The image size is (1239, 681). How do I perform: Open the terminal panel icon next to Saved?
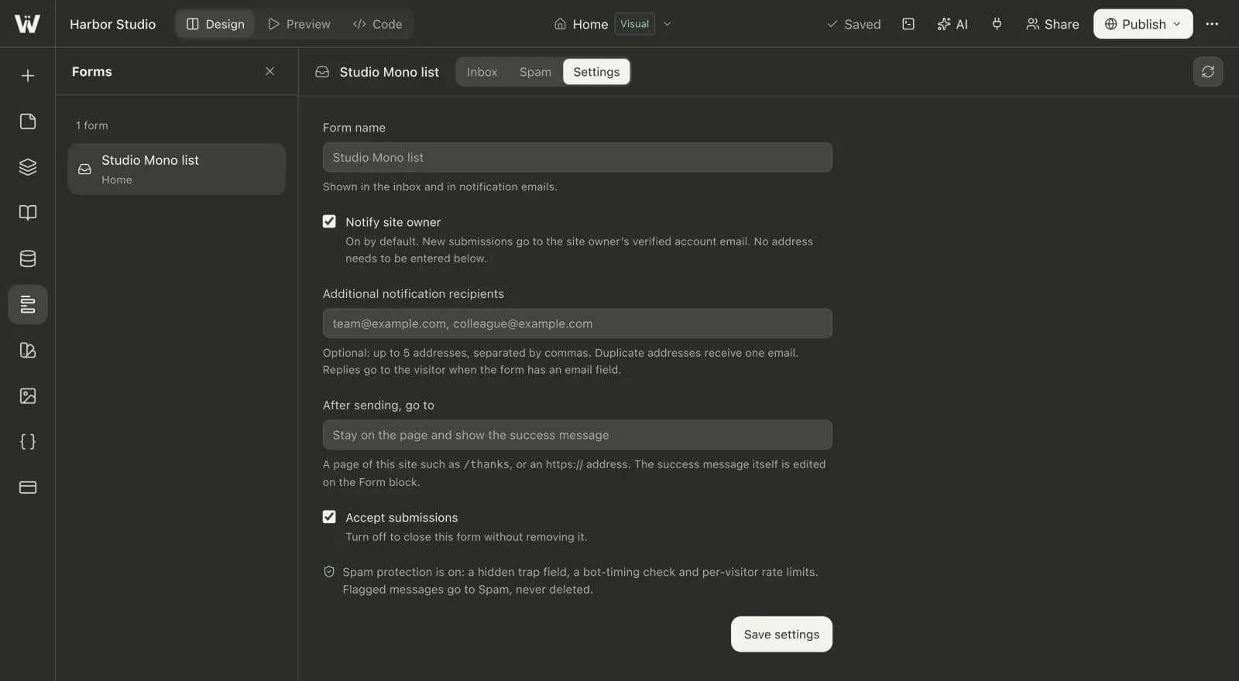(x=908, y=24)
